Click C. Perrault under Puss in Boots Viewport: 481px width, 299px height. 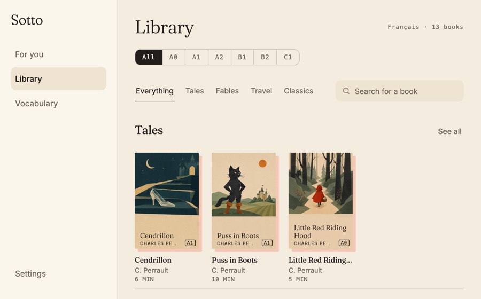click(229, 271)
